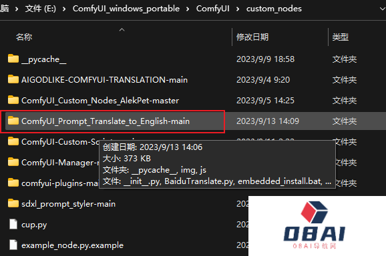The height and width of the screenshot is (256, 386).
Task: Click the ComfyUI-Manager folder icon
Action: coord(13,162)
